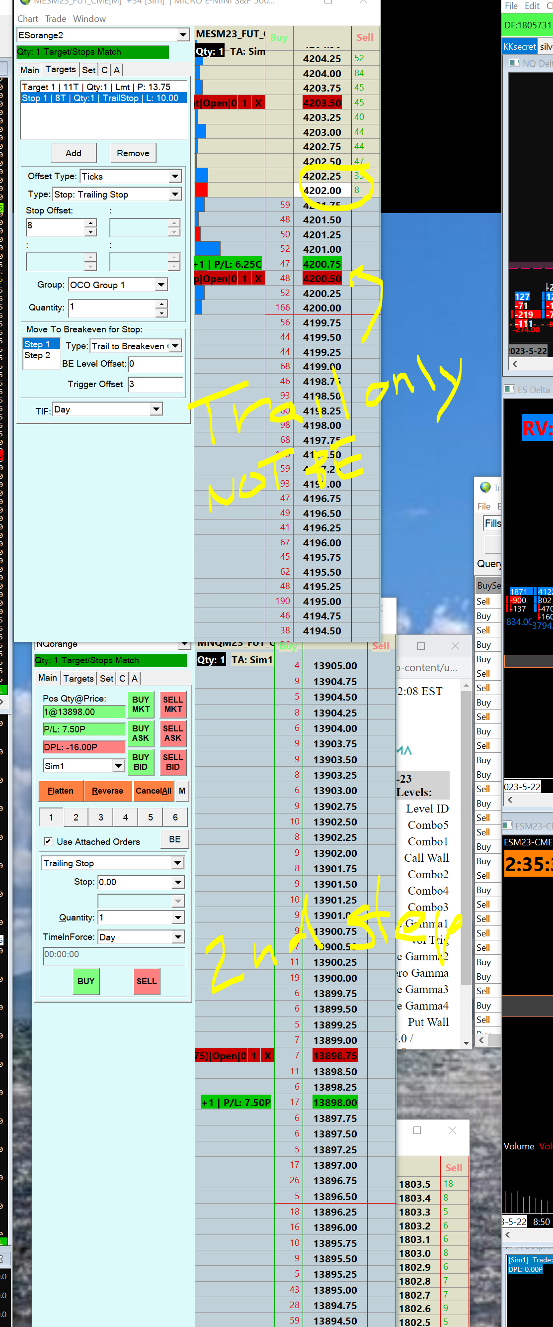
Task: Open Edit menu in the main window
Action: 532,6
